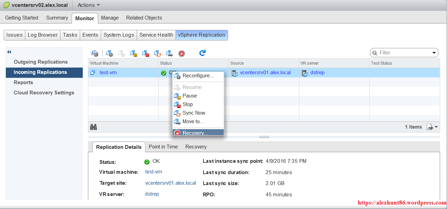Open the export list dropdown
Screen dimensions: 447x209
click(x=432, y=127)
